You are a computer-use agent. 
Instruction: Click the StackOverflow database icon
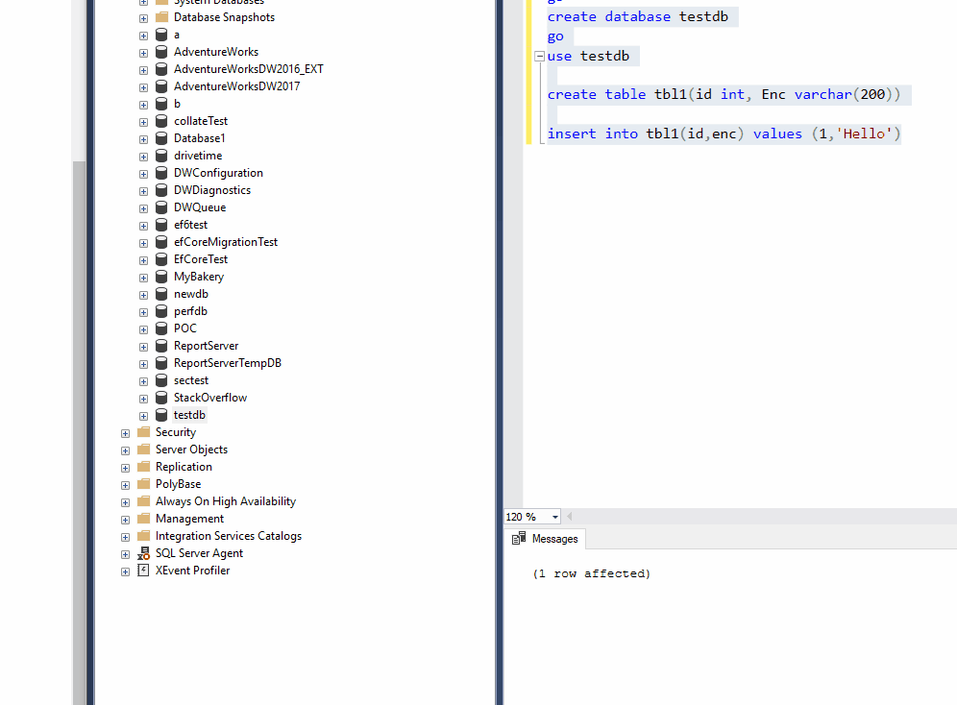pyautogui.click(x=160, y=397)
